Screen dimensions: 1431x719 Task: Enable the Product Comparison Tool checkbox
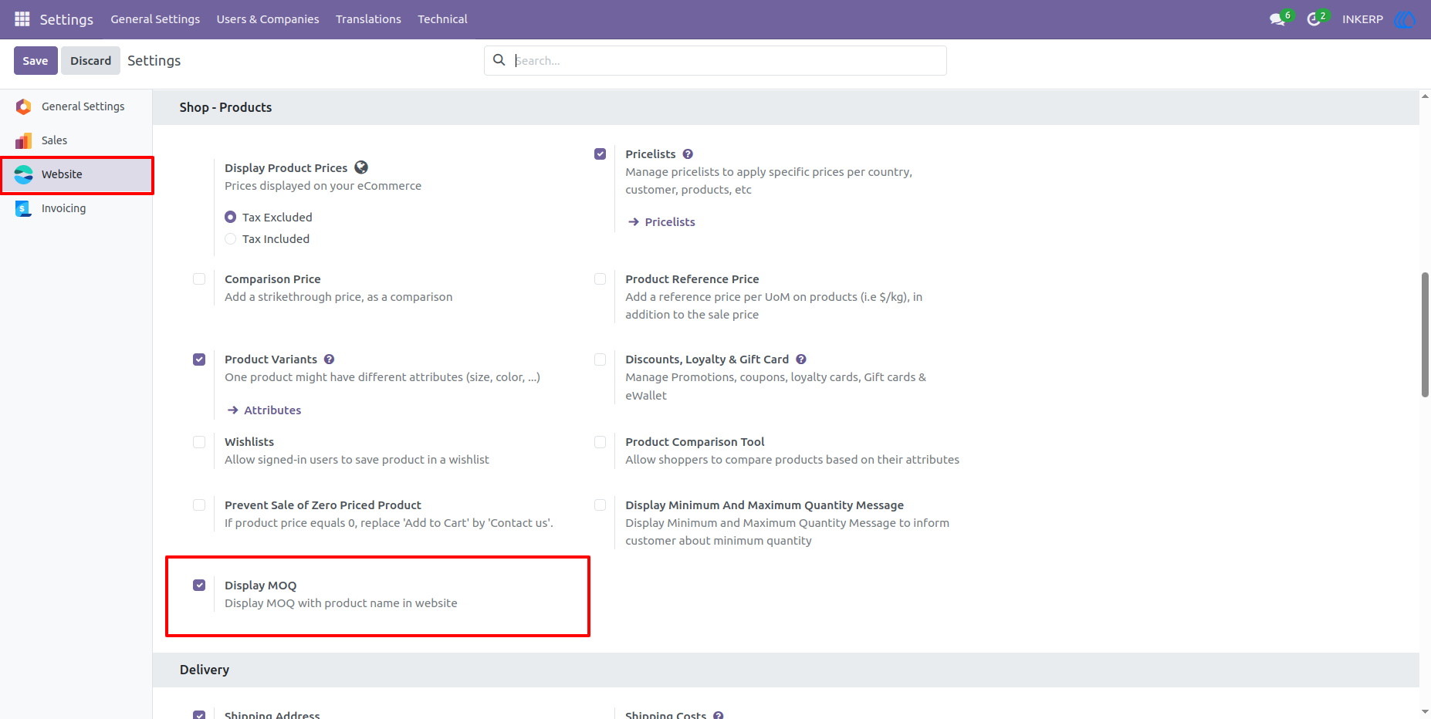tap(600, 442)
